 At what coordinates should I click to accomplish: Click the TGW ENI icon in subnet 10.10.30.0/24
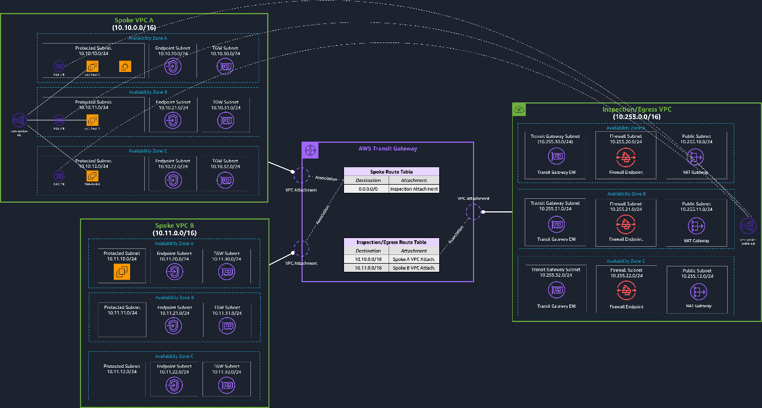[225, 66]
